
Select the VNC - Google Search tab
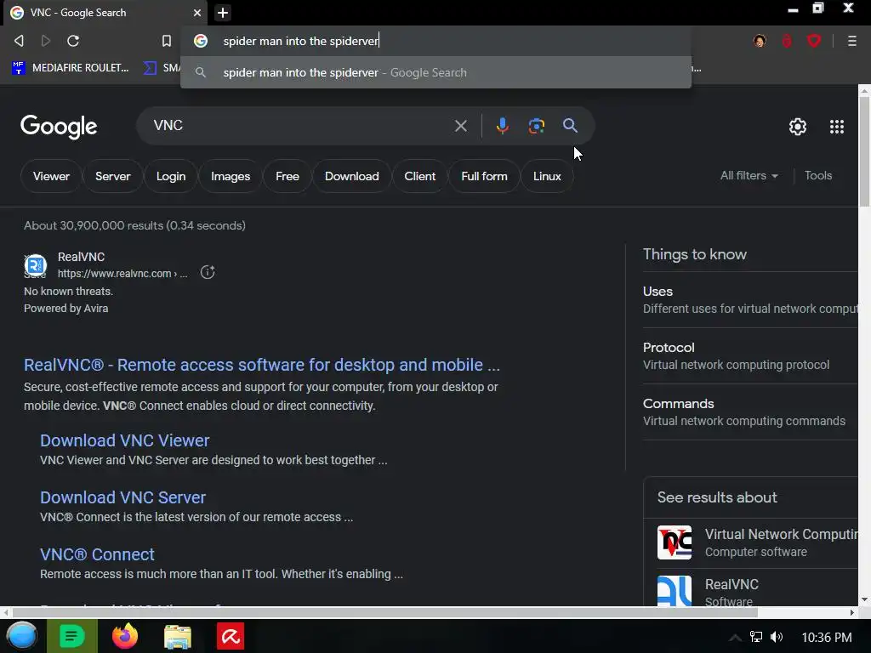105,13
